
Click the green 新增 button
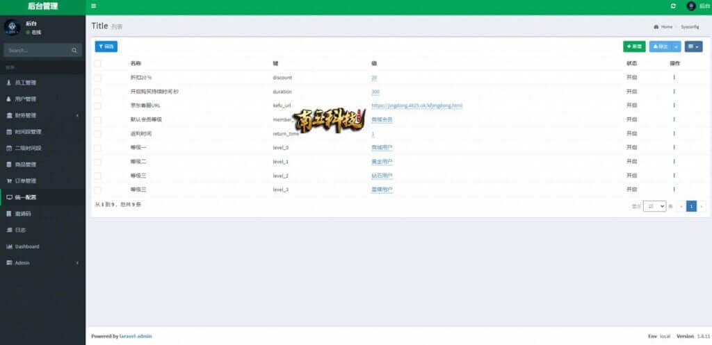tap(634, 47)
